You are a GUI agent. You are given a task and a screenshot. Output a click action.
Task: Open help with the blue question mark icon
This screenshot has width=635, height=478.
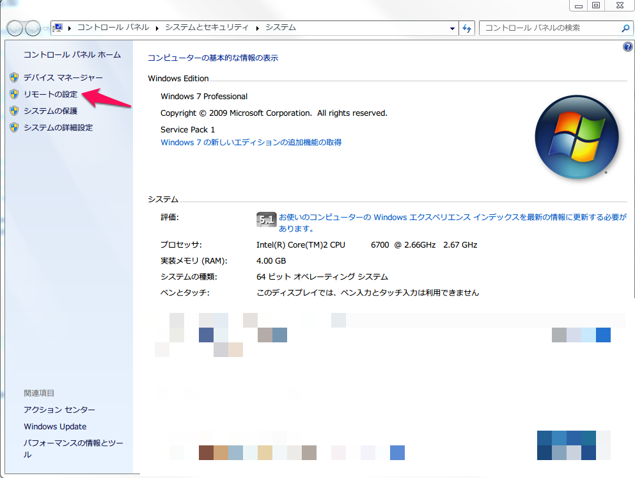pos(627,47)
